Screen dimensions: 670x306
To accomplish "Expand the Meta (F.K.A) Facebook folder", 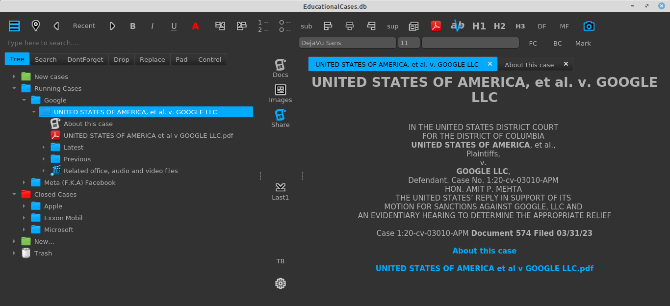I will coord(24,182).
